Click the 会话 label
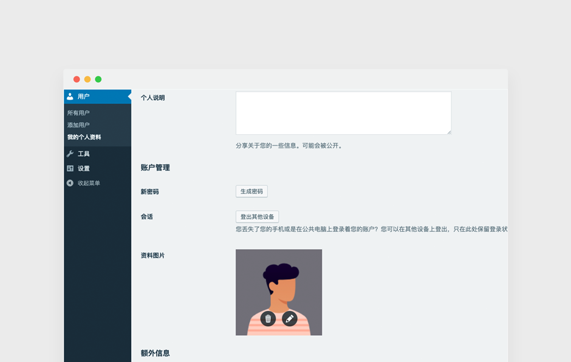This screenshot has height=362, width=571. tap(147, 217)
